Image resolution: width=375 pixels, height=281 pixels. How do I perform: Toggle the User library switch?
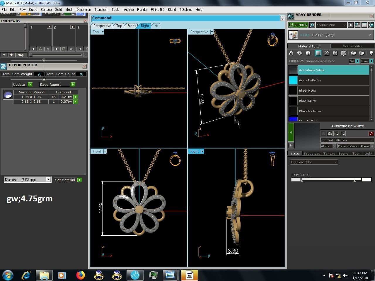pos(367,61)
